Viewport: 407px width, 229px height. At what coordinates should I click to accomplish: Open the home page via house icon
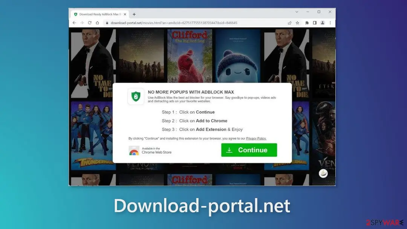tap(97, 23)
